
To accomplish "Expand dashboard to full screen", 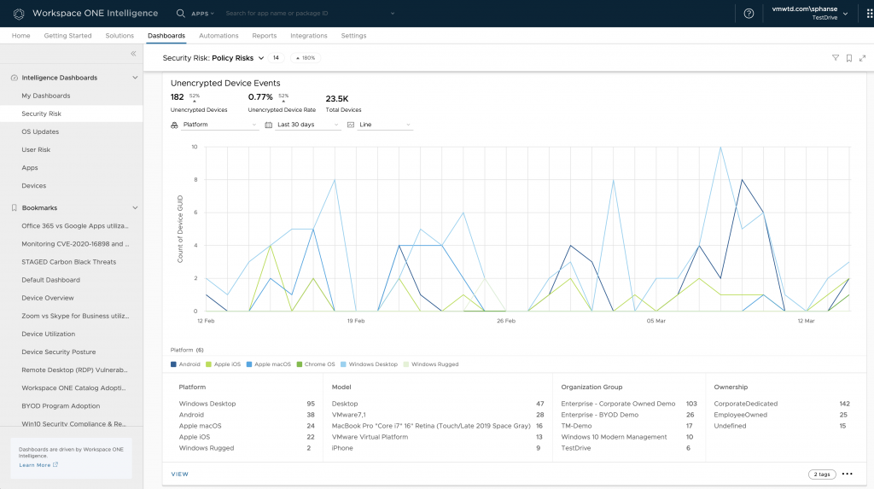I will point(862,58).
